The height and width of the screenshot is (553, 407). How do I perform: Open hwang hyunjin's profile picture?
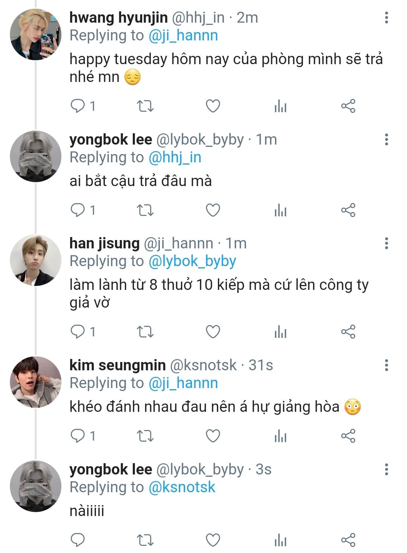[35, 34]
